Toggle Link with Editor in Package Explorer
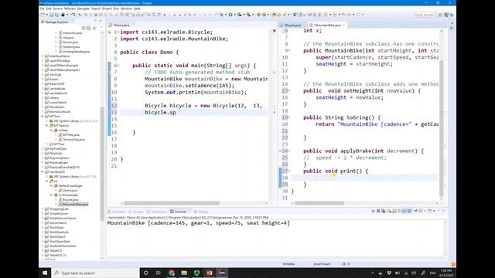Image resolution: width=495 pixels, height=278 pixels. (x=89, y=28)
